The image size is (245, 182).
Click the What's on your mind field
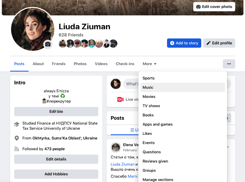[131, 84]
